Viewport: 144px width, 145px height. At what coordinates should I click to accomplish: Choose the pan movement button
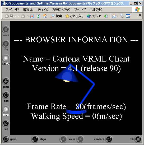6,95
